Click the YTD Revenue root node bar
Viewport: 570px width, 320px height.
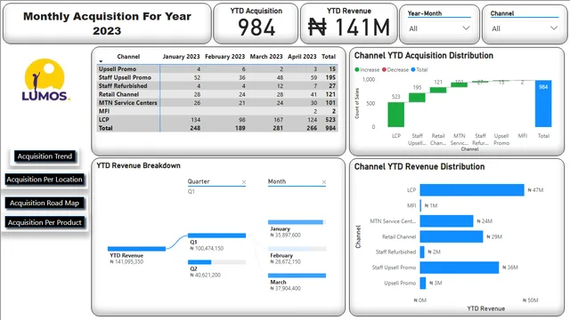point(136,249)
